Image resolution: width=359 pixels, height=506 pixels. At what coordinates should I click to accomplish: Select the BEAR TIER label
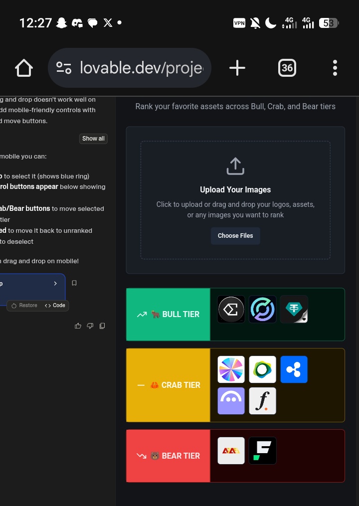coord(168,456)
